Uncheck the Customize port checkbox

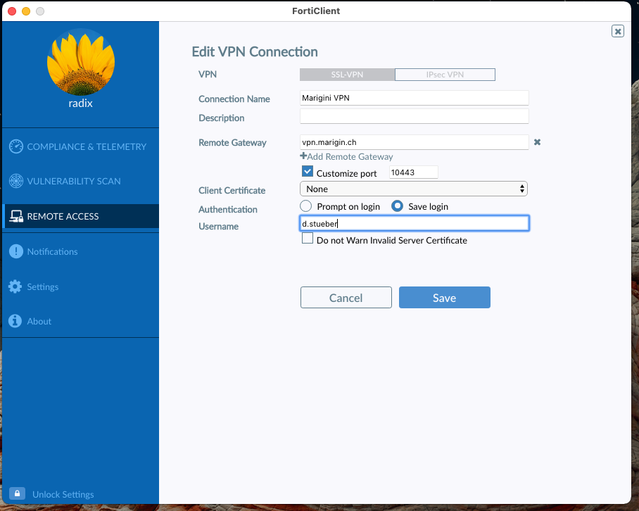point(308,171)
